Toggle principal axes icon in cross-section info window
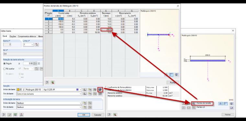 [220, 104]
